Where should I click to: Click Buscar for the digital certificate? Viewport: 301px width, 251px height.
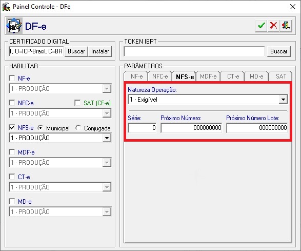[76, 51]
